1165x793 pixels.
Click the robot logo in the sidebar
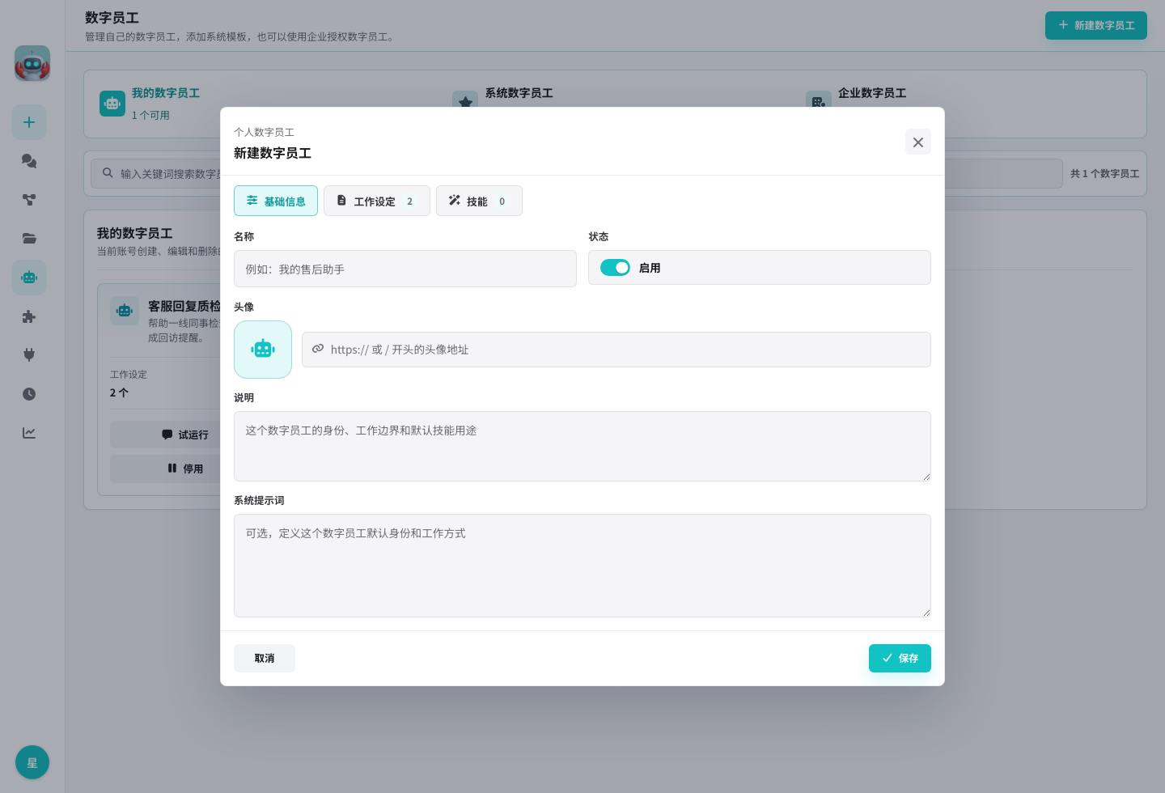(32, 63)
